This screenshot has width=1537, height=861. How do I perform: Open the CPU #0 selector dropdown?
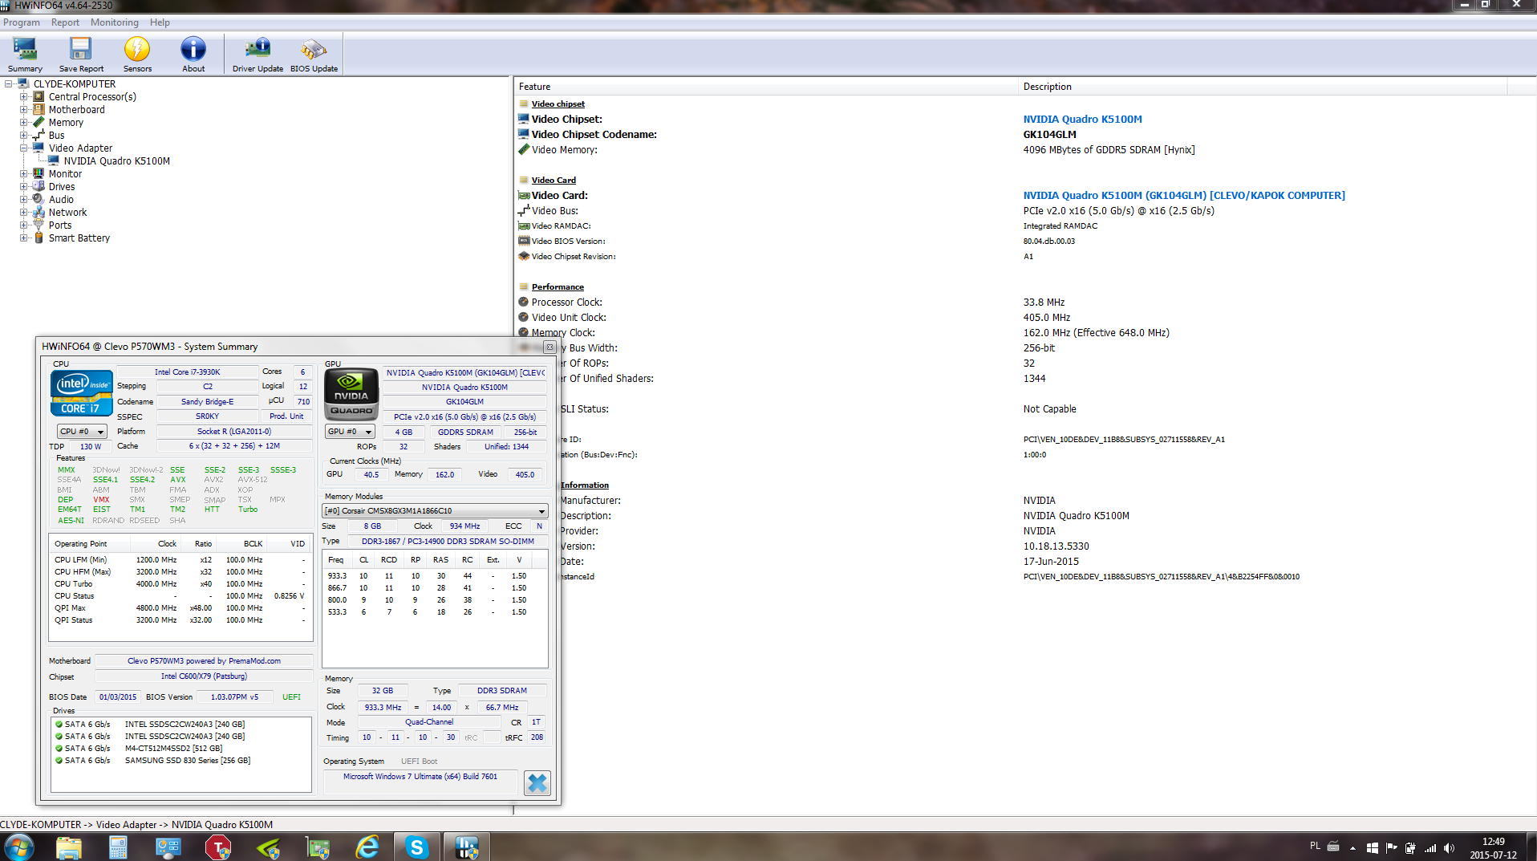pos(82,432)
